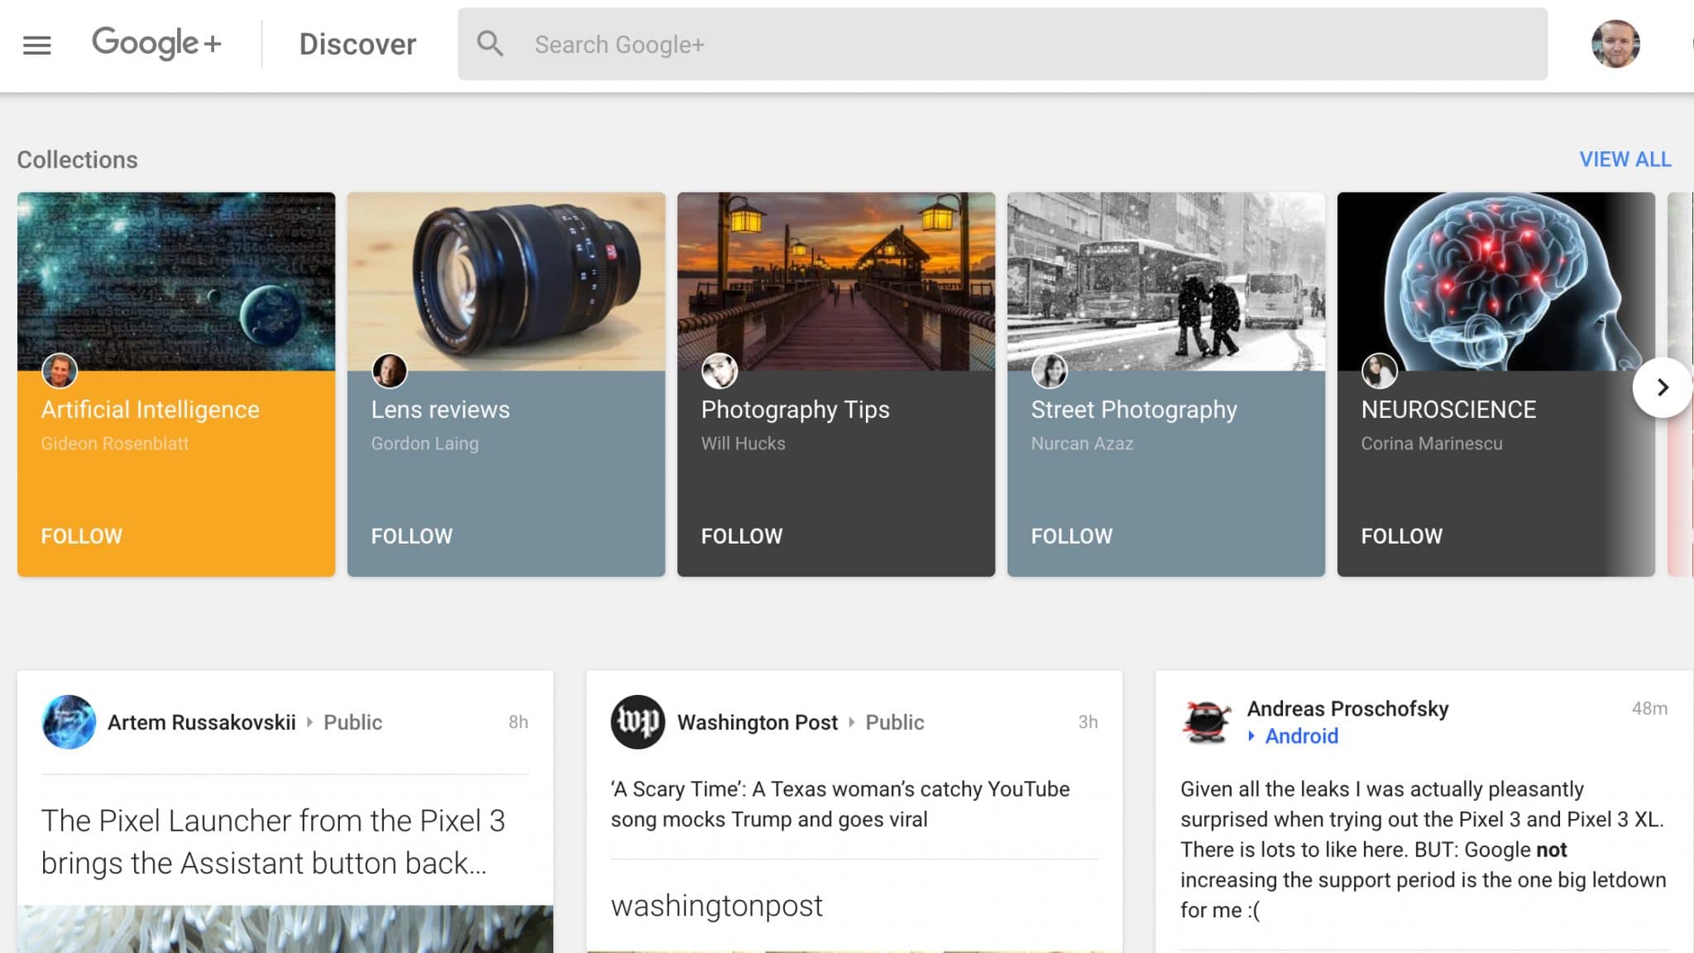Open the washingtonpost link title
1694x953 pixels.
tap(716, 906)
